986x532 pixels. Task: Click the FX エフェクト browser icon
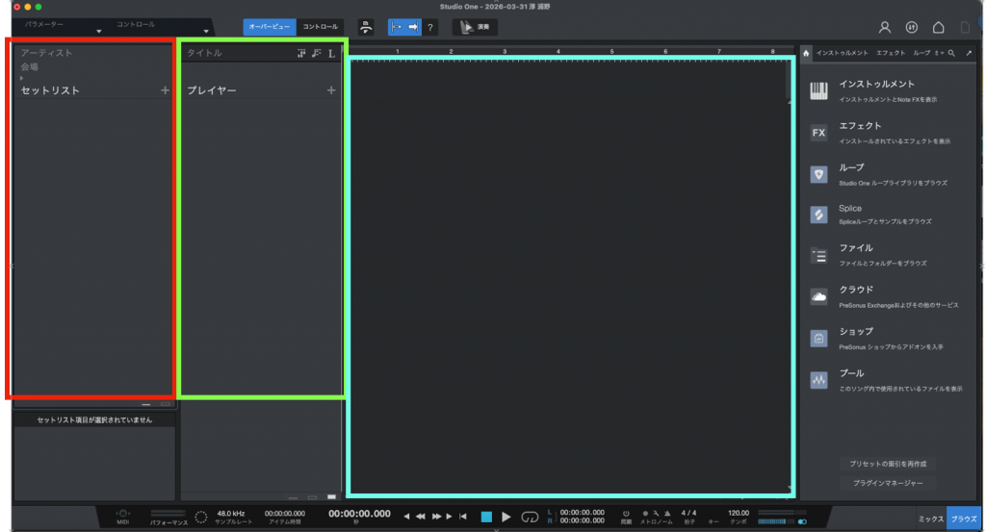point(818,133)
